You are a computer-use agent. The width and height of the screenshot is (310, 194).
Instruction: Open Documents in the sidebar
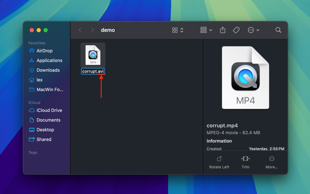[47, 120]
